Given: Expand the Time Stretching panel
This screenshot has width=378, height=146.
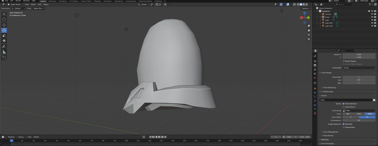Looking at the screenshot, I should 329,87.
